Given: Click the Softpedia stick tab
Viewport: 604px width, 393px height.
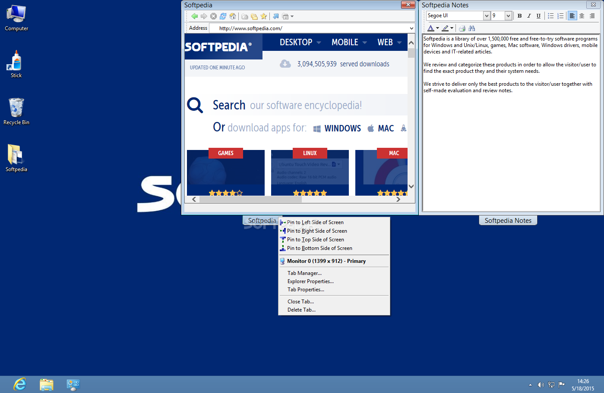Looking at the screenshot, I should [262, 220].
